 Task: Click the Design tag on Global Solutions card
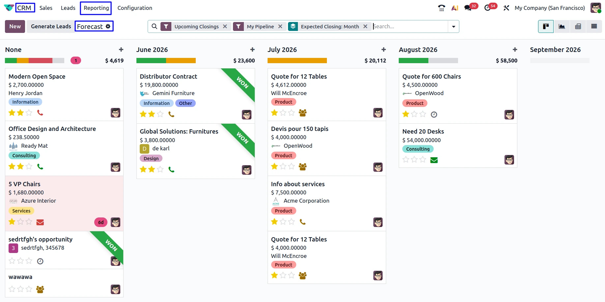point(151,159)
